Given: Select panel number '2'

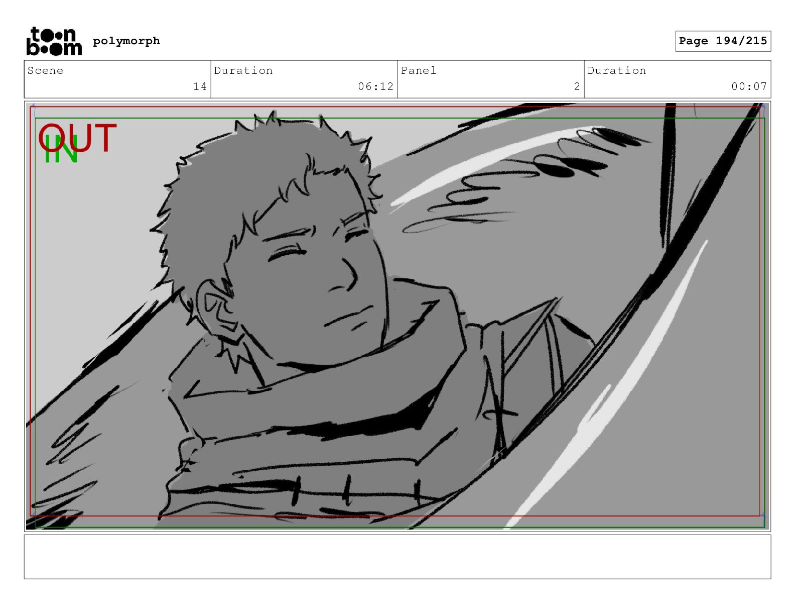Looking at the screenshot, I should 577,86.
